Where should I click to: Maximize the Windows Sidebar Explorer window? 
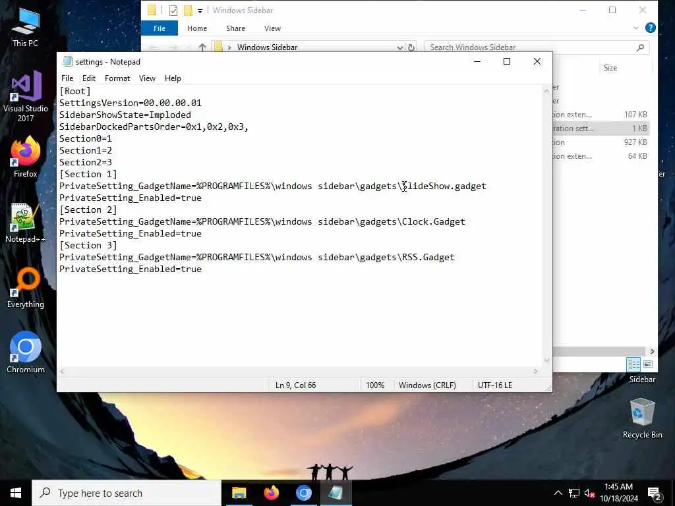(x=612, y=11)
